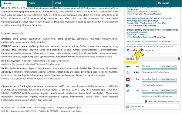Click the Keywords search magnifier icon
Image resolution: width=182 pixels, height=115 pixels.
pyautogui.click(x=142, y=50)
